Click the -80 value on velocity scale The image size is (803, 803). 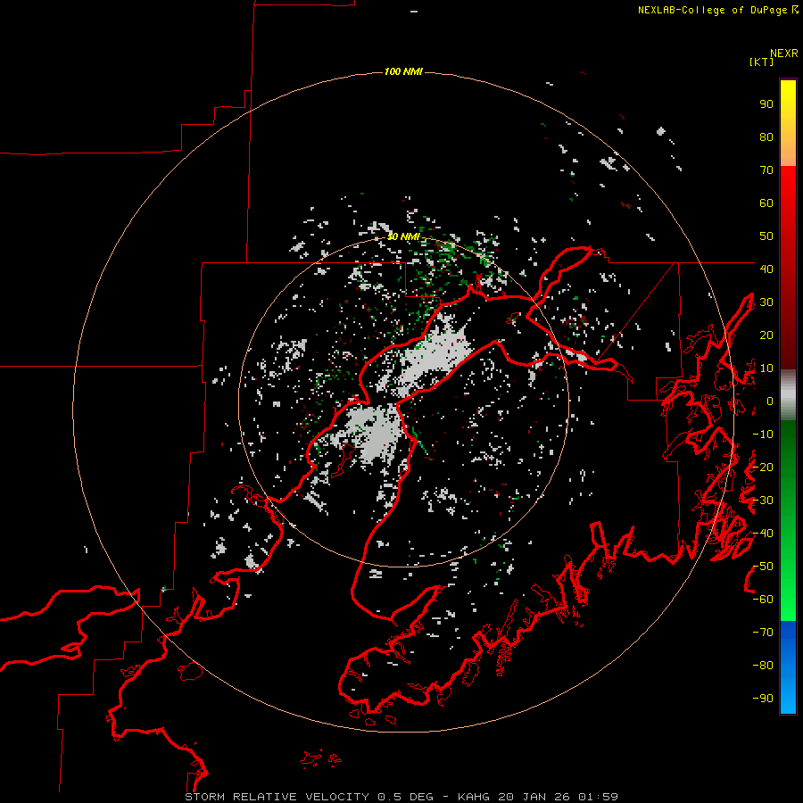tap(763, 666)
